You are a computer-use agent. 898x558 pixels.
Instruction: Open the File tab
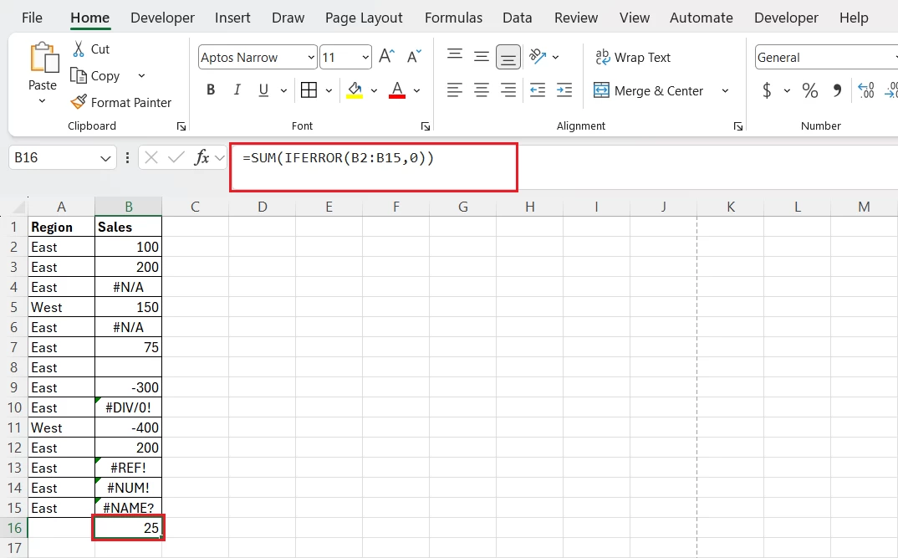[32, 18]
